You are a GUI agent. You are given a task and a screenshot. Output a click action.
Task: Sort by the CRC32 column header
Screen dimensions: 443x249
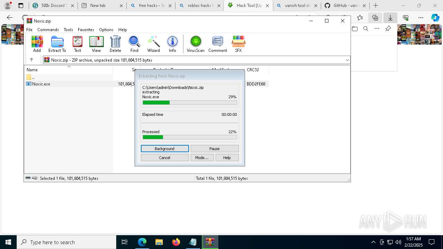[256, 70]
